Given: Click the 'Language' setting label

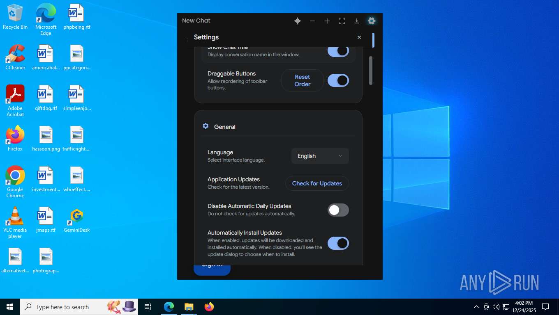Looking at the screenshot, I should (220, 152).
